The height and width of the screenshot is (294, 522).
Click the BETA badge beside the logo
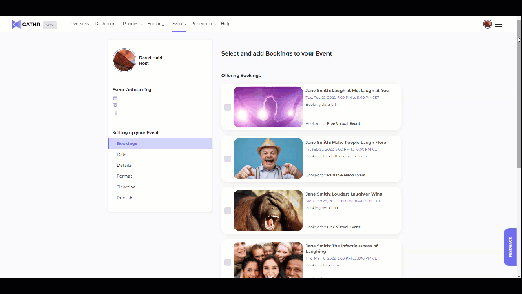[x=50, y=25]
